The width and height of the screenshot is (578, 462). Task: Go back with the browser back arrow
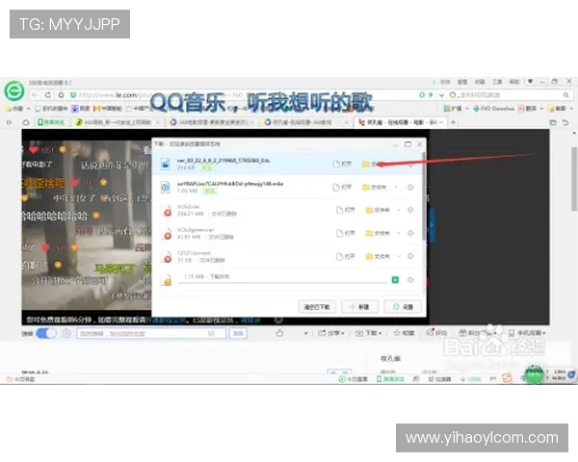tap(35, 95)
